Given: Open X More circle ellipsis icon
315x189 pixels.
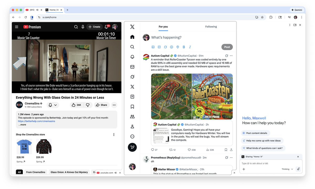Looking at the screenshot, I should tap(132, 137).
